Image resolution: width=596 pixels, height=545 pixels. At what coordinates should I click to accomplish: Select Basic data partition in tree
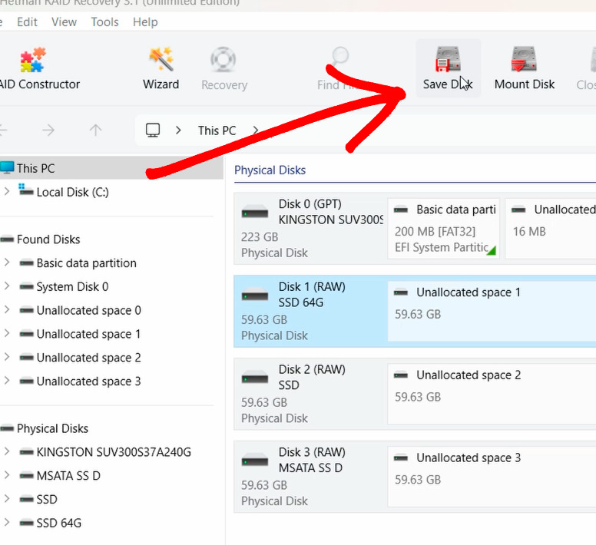(x=86, y=263)
